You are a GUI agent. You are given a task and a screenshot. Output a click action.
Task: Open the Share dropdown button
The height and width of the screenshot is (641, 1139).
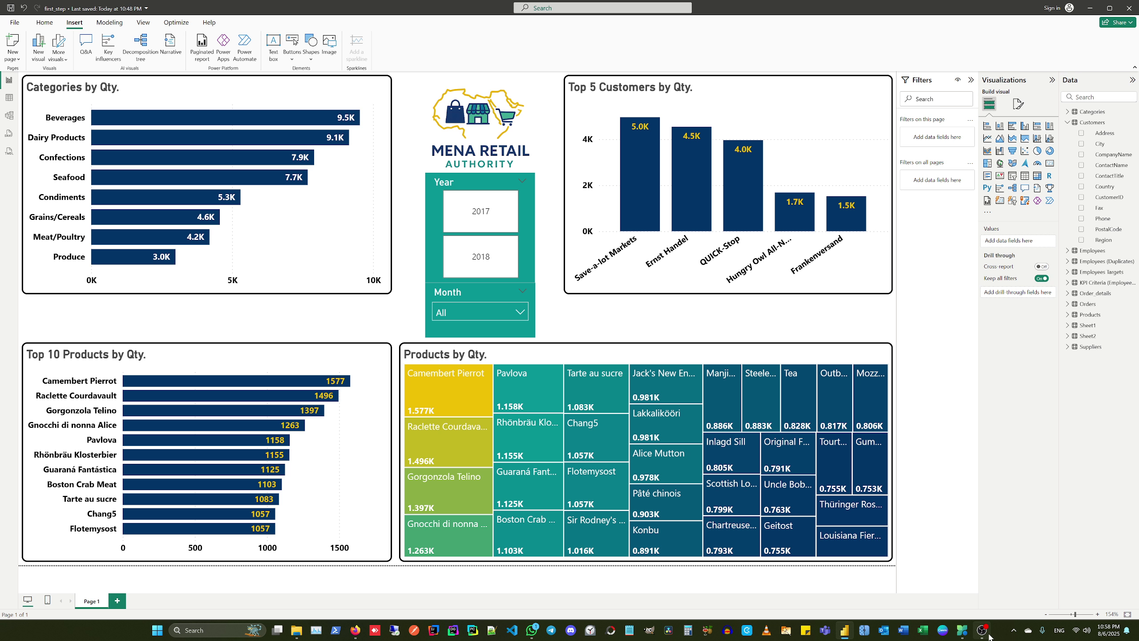pos(1118,22)
